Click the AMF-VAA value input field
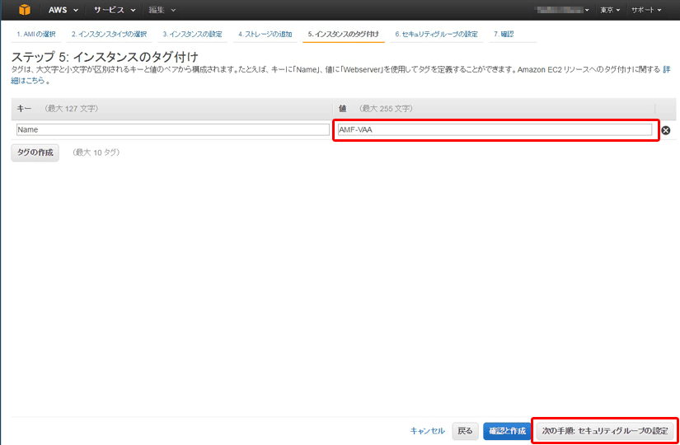 coord(495,129)
